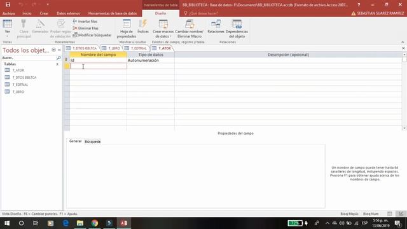Select the Diseño ribbon tab
The height and width of the screenshot is (229, 407).
160,13
